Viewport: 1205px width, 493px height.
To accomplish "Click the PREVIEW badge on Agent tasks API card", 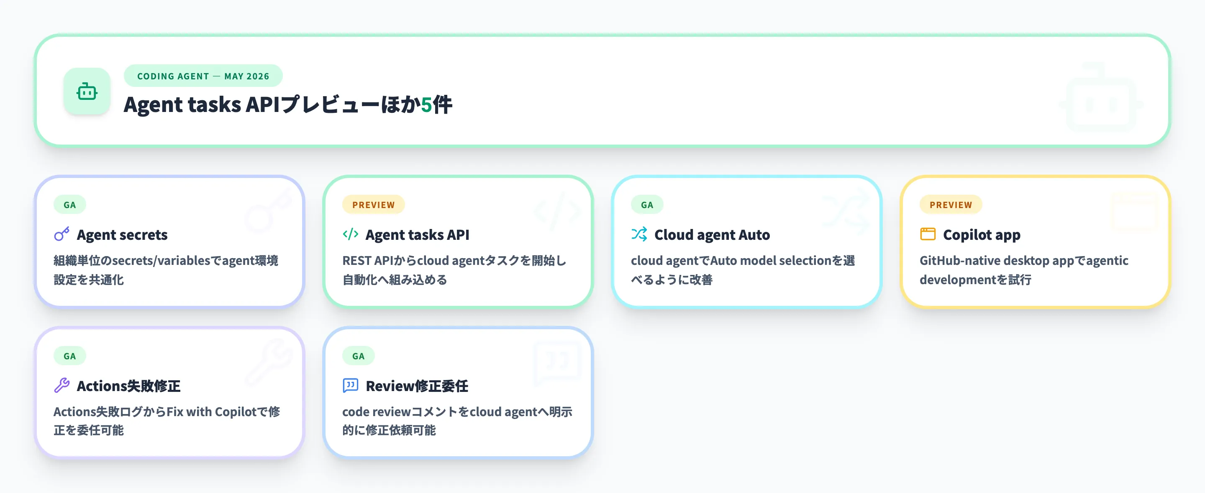I will click(373, 205).
